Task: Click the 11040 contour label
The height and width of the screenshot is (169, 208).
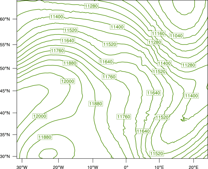Action: pos(176,36)
